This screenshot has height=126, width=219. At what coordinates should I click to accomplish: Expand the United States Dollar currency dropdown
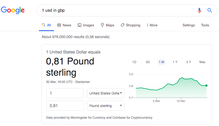point(106,93)
